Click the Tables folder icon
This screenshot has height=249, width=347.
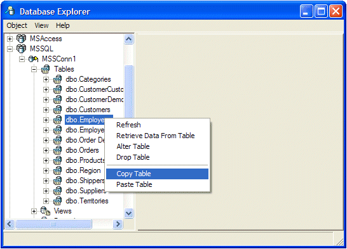(x=46, y=69)
